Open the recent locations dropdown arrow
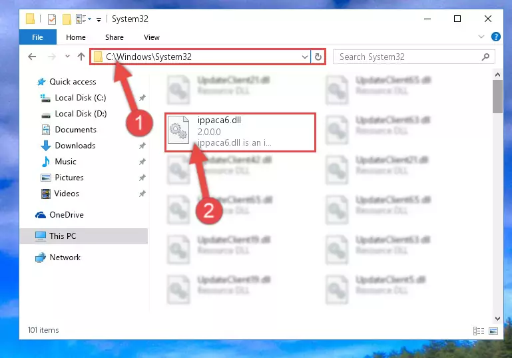This screenshot has height=358, width=512. [67, 57]
